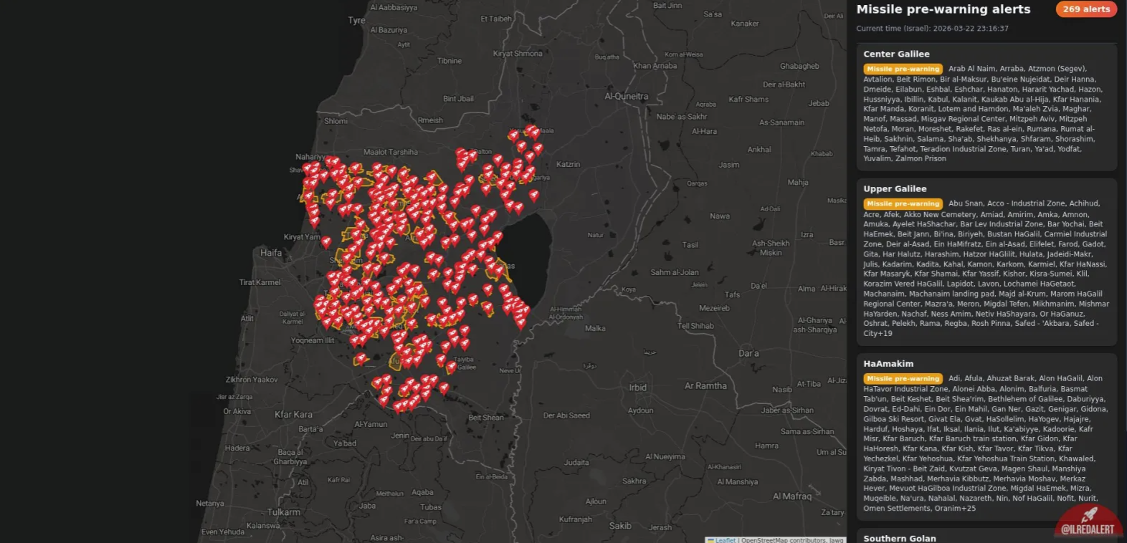Click the Zikhron Yaakov map label
Viewport: 1127px width, 543px height.
tap(252, 380)
